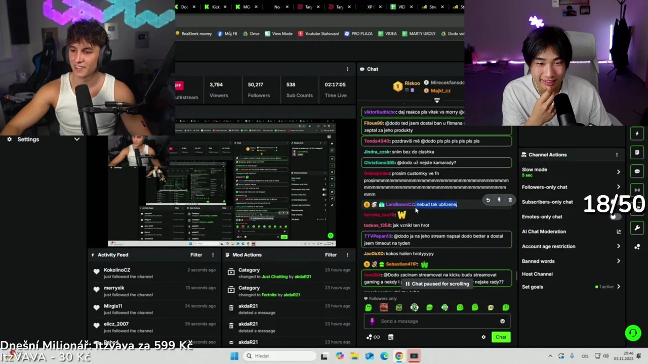Open the shop icon below message box
This screenshot has width=648, height=364.
pyautogui.click(x=391, y=337)
